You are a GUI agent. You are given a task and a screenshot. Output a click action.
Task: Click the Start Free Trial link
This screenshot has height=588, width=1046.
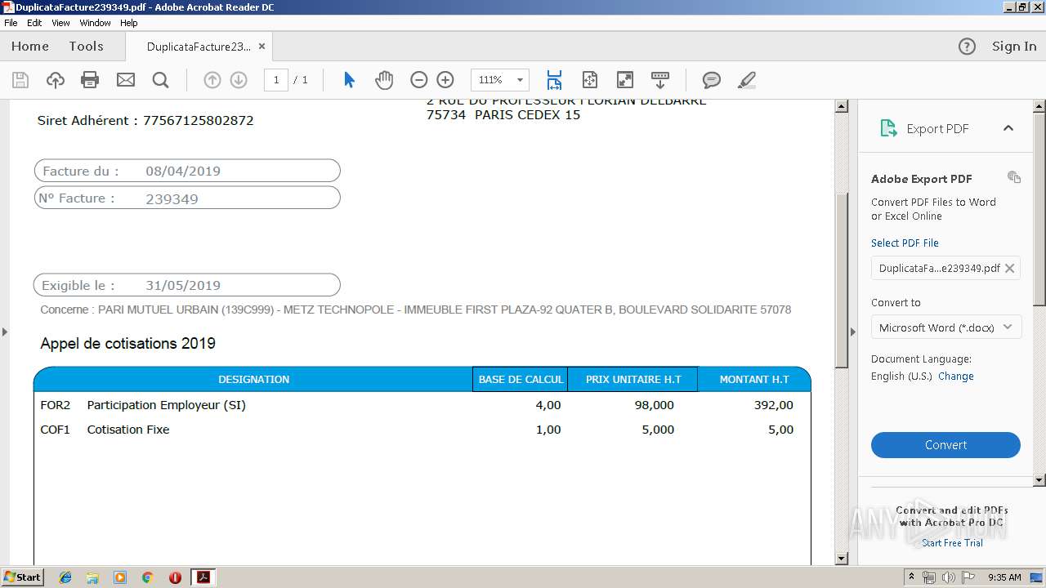pyautogui.click(x=952, y=543)
